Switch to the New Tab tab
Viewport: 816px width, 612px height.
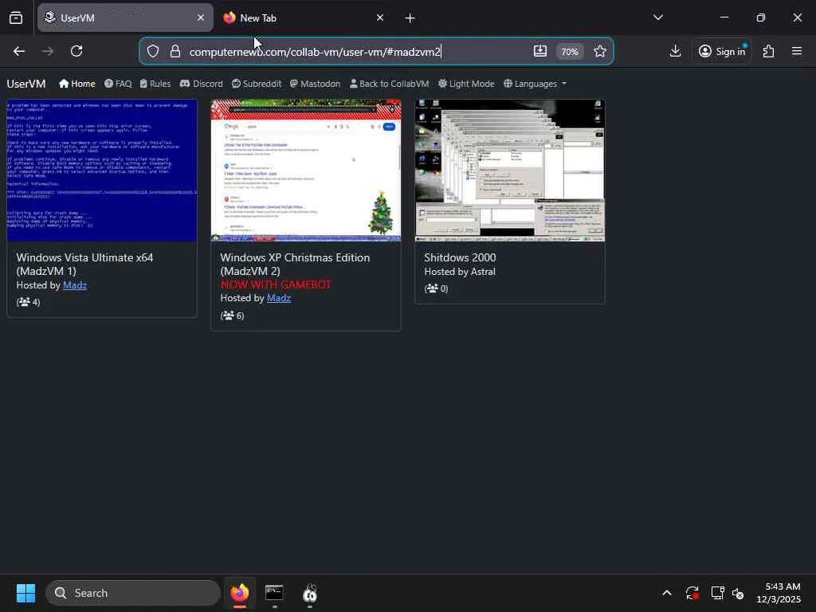(x=304, y=18)
